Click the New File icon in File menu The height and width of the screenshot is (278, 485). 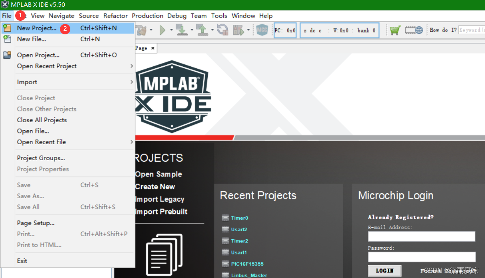coord(7,39)
